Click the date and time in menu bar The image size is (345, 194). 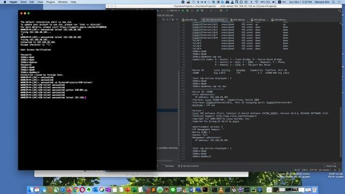click(301, 2)
